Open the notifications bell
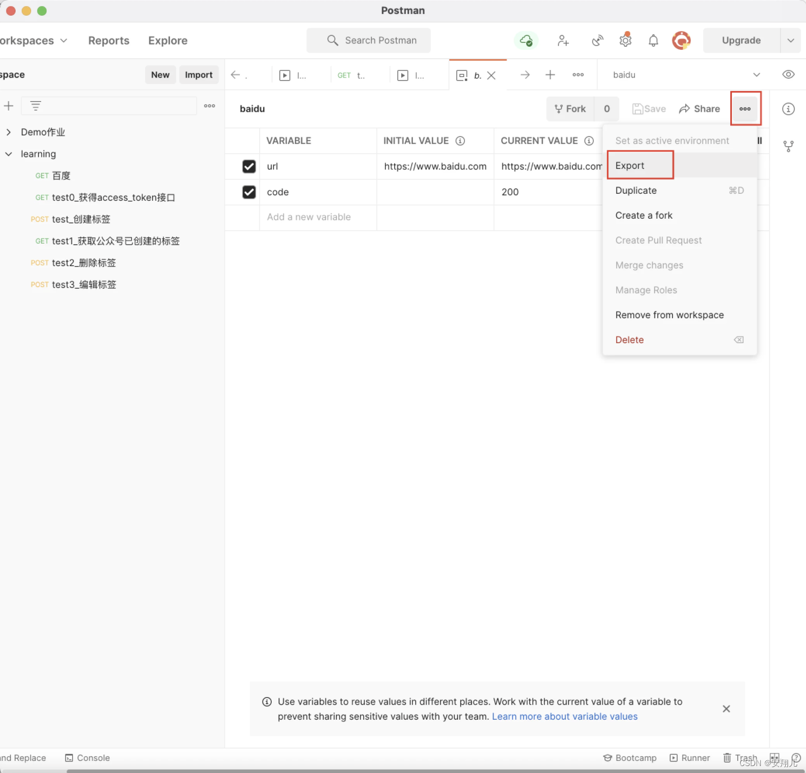 pos(653,41)
